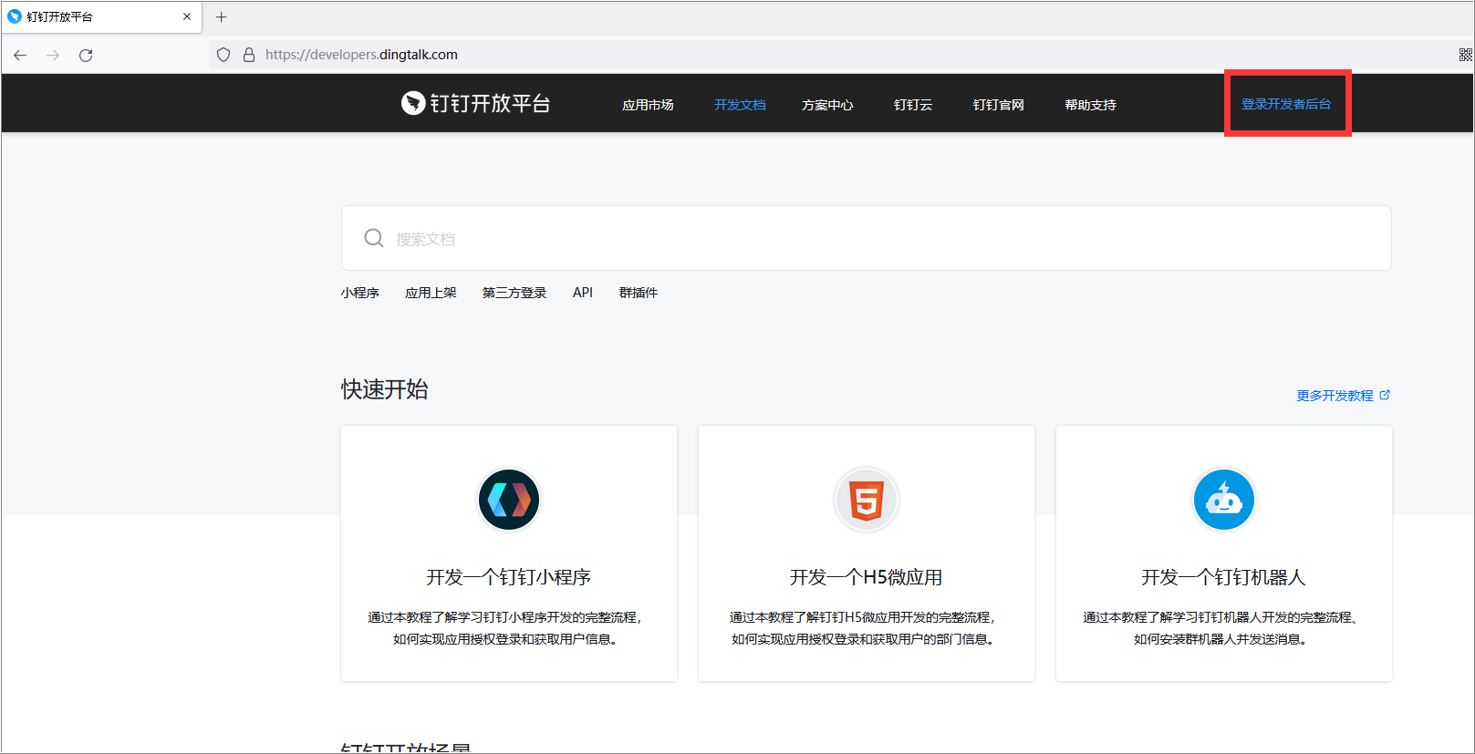The width and height of the screenshot is (1475, 754).
Task: Click the browser back arrow
Action: pos(20,56)
